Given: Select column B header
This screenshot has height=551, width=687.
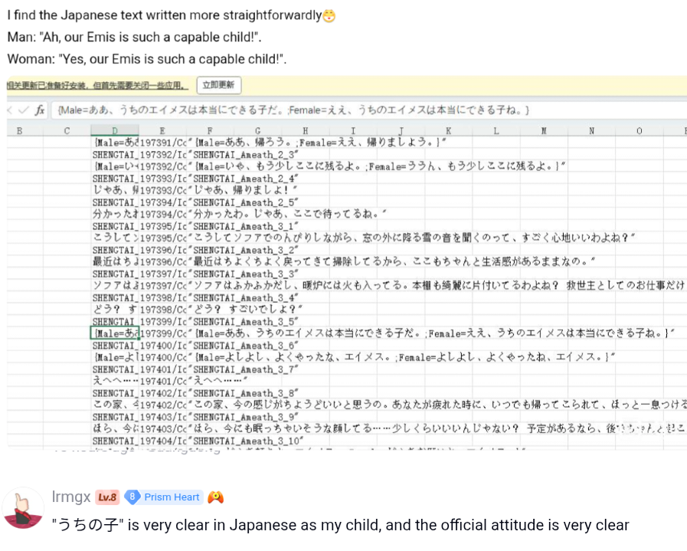Looking at the screenshot, I should [19, 130].
